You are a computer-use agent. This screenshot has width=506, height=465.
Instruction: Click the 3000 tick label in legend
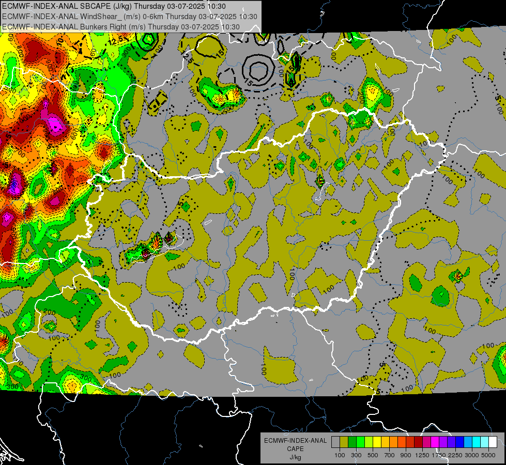(472, 455)
